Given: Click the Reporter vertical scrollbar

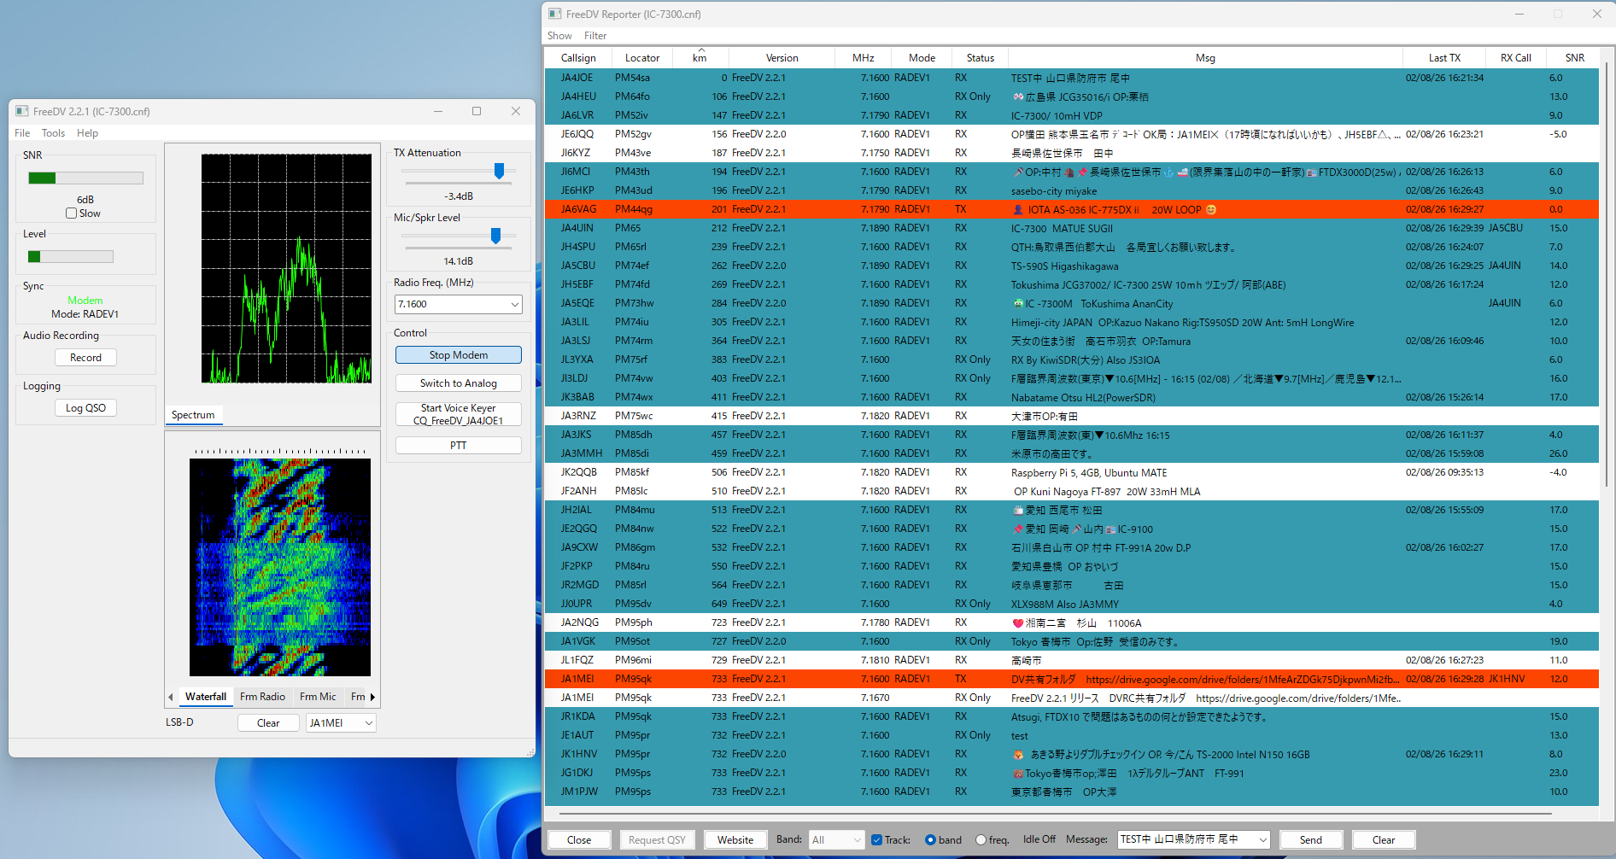Looking at the screenshot, I should (x=1607, y=272).
